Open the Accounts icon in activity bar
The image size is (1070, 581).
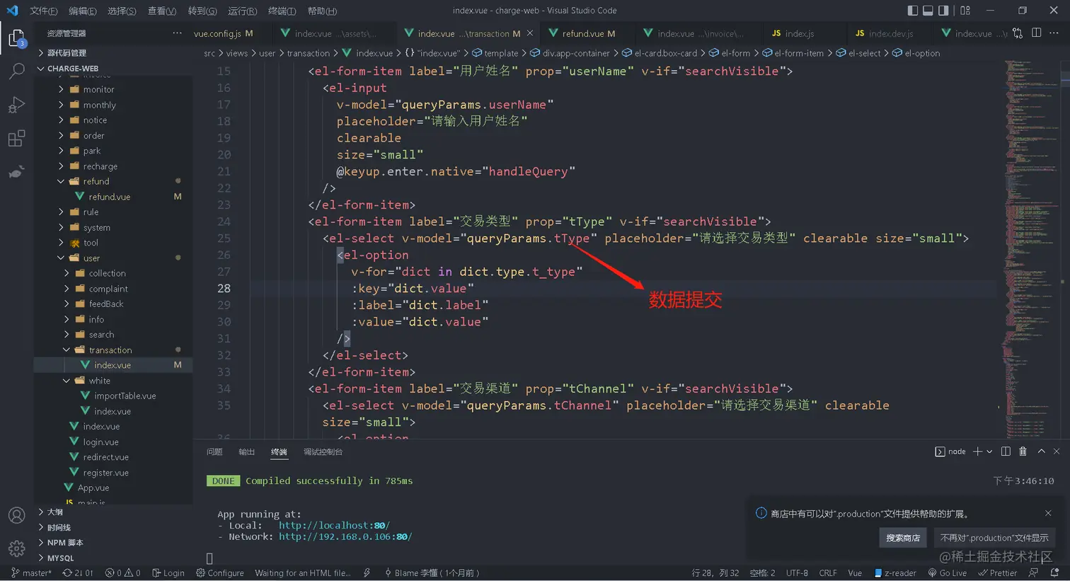[16, 515]
